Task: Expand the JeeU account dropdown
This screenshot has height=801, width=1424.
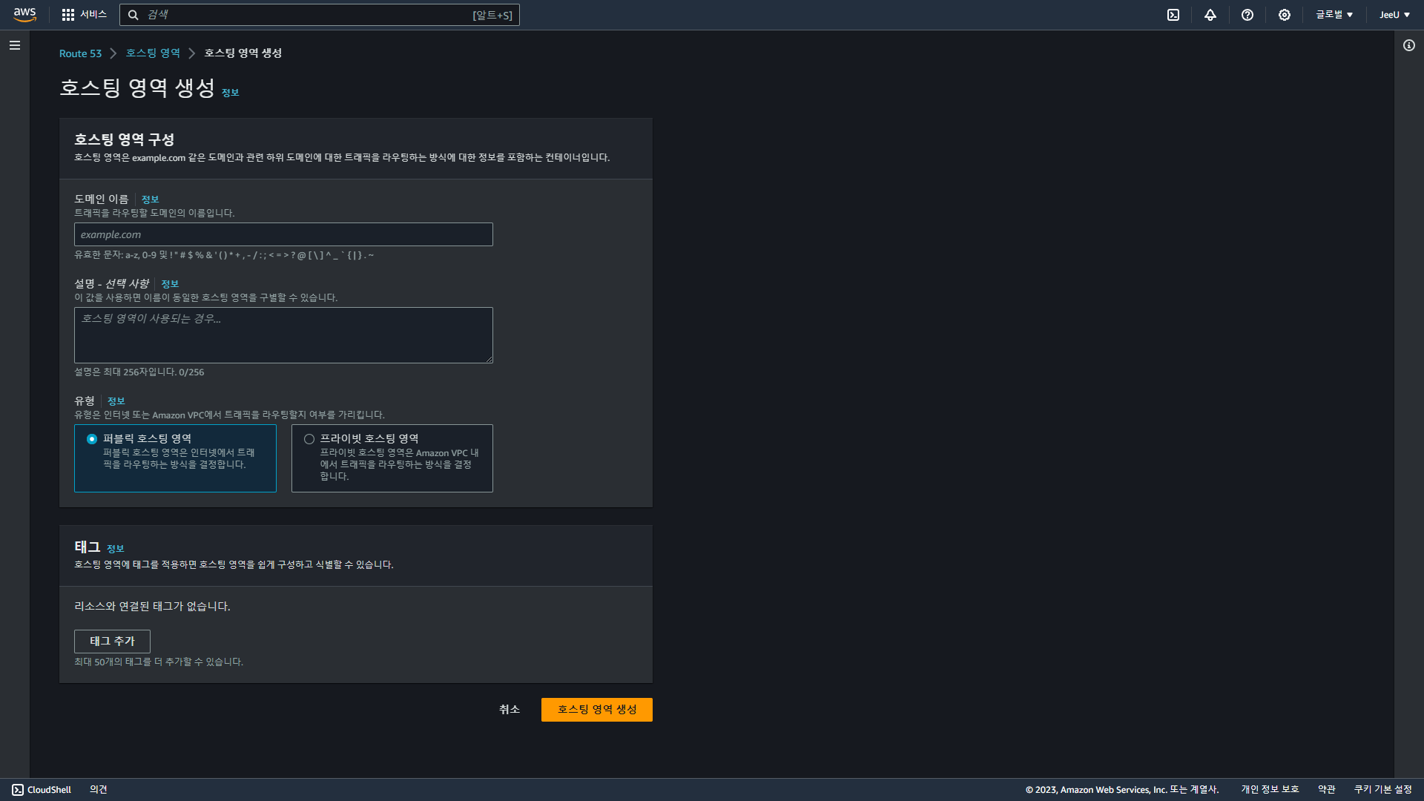Action: pyautogui.click(x=1394, y=15)
